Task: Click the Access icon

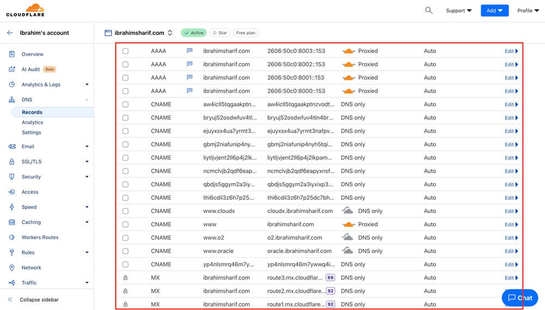Action: click(x=12, y=192)
